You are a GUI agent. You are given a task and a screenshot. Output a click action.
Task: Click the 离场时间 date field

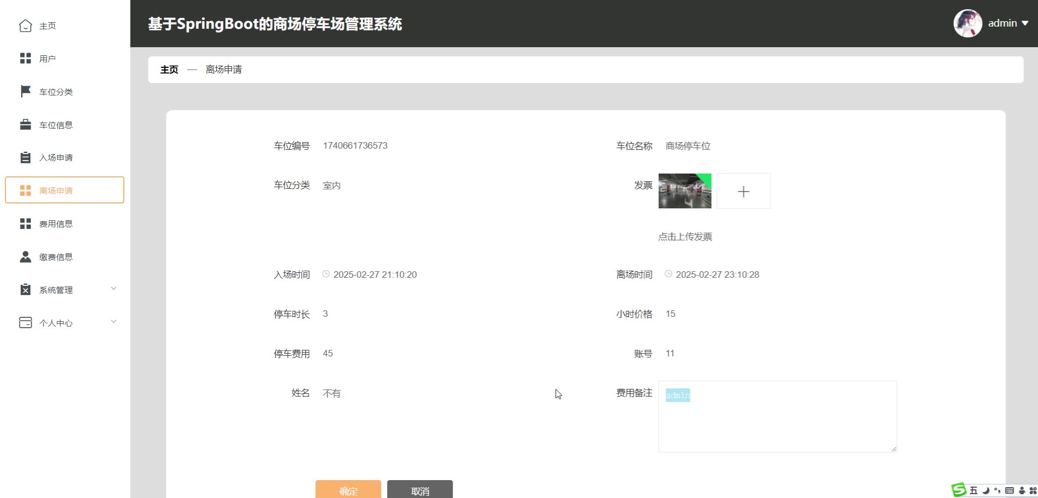point(717,274)
